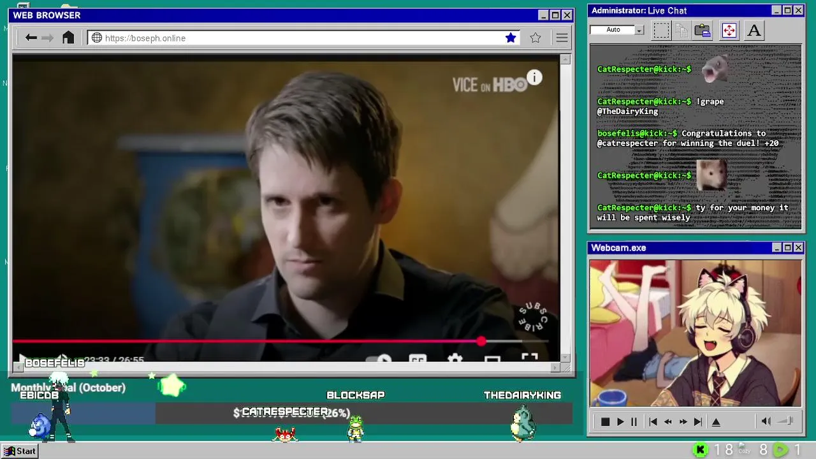Click the font 'A' icon in Live Chat
The image size is (816, 459).
pos(754,30)
